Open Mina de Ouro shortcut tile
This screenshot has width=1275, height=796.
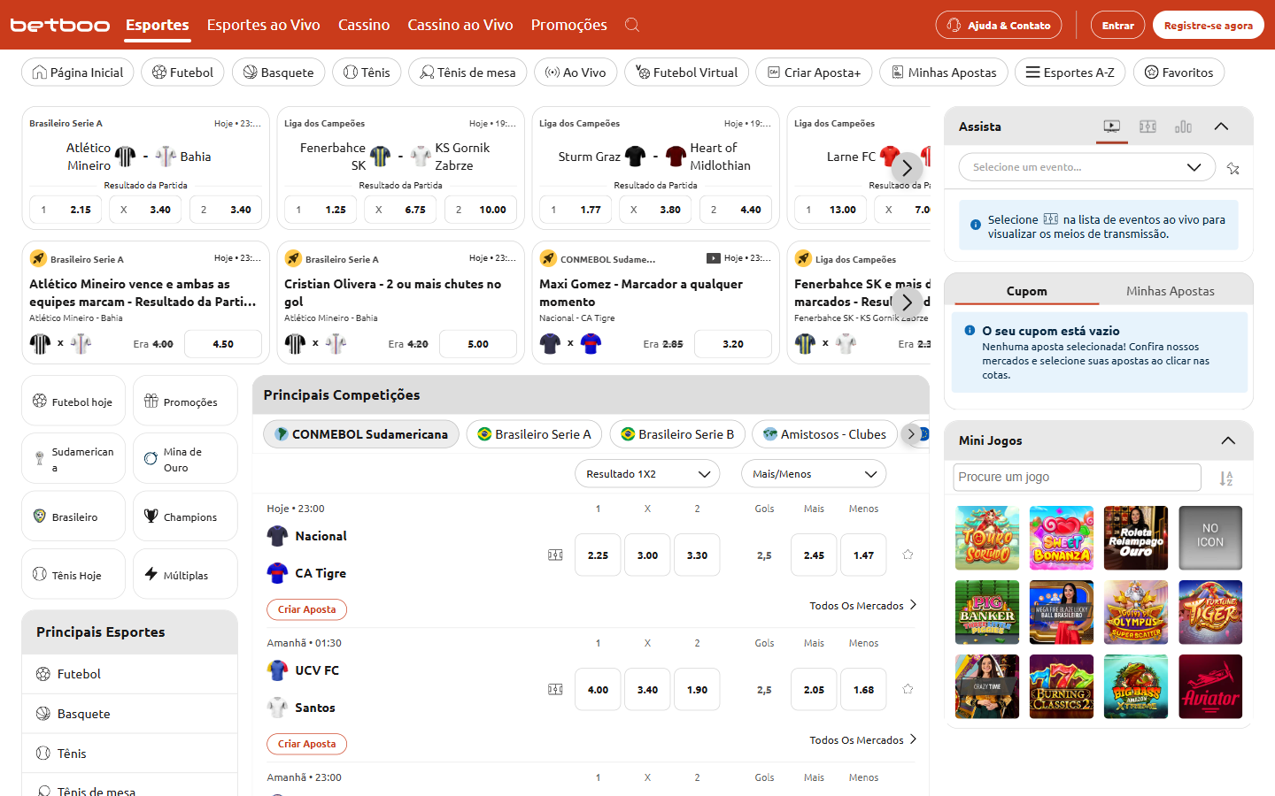185,458
